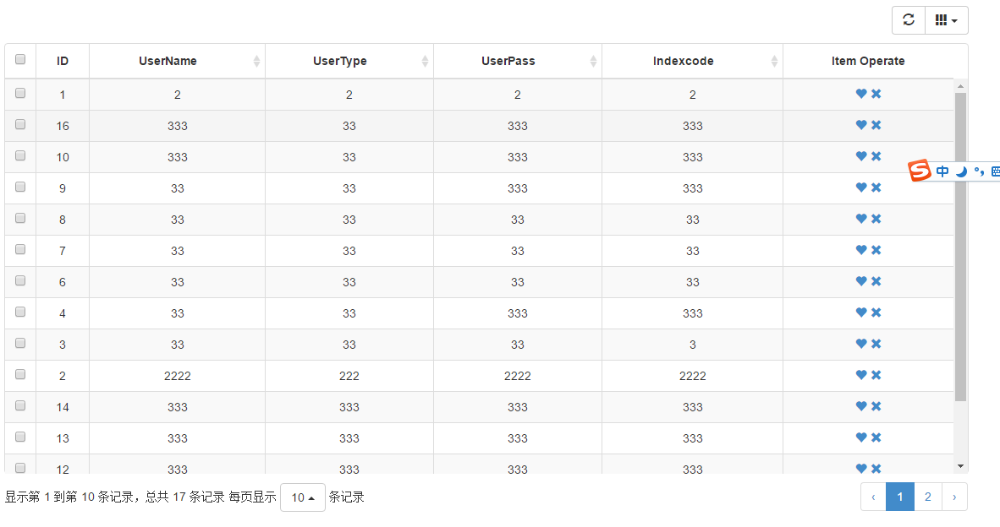1000x527 pixels.
Task: Click the table's vertical scrollbar down arrow
Action: tap(960, 465)
